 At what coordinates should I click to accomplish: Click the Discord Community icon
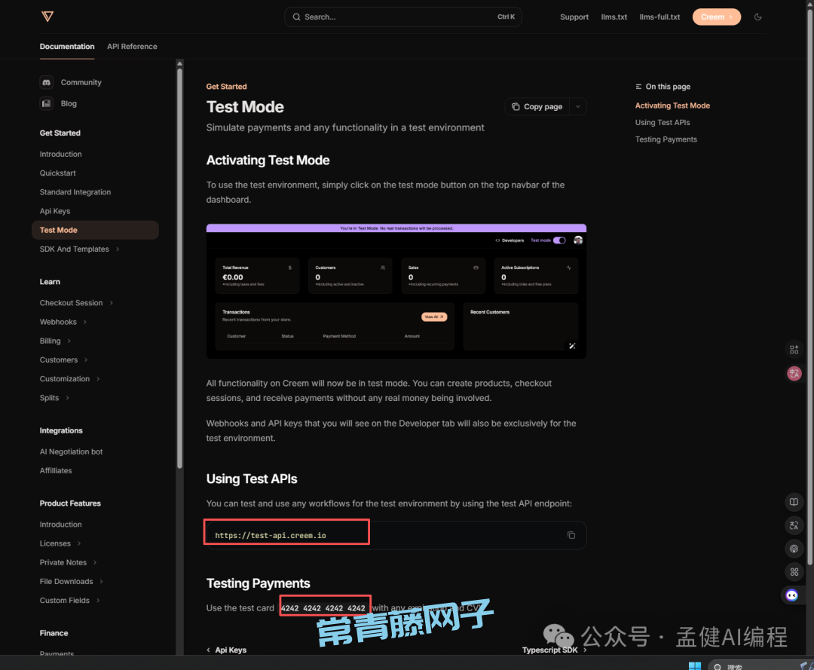47,82
